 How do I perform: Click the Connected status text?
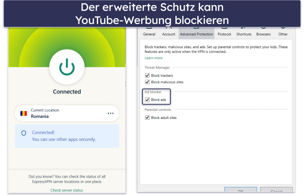[x=67, y=92]
